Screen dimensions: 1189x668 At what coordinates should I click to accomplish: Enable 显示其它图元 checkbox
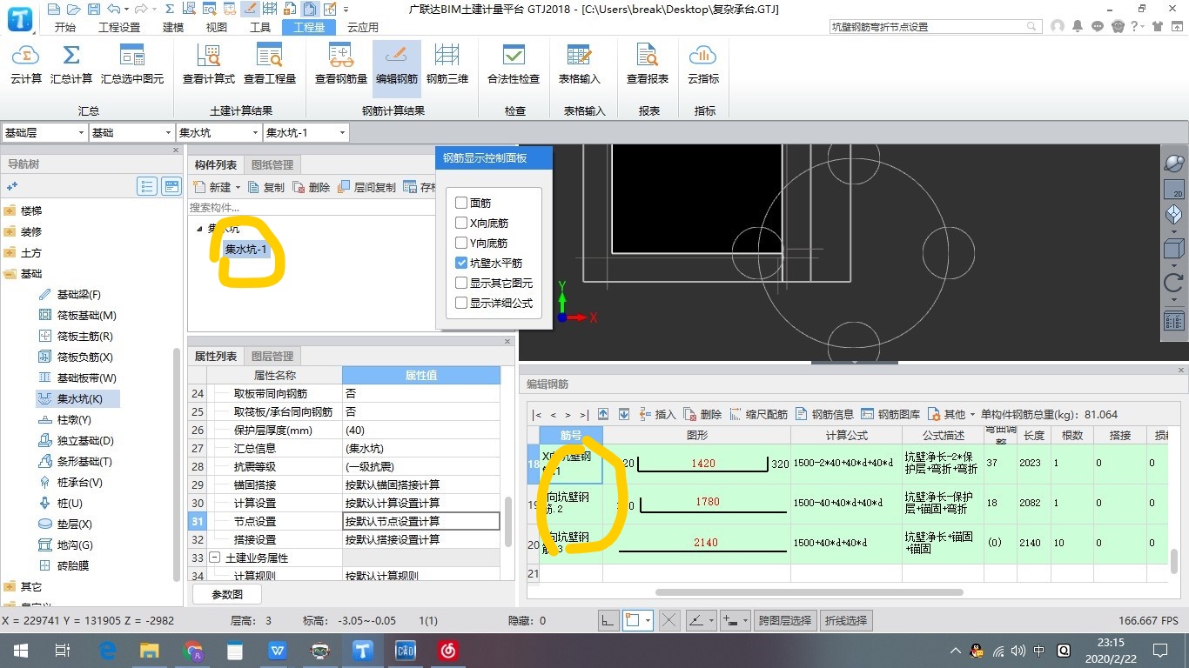coord(461,283)
